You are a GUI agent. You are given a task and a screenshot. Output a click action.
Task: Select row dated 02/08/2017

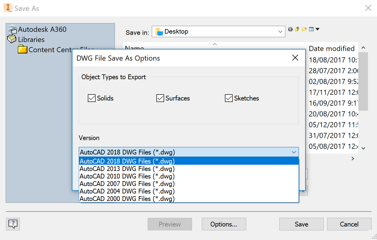tap(333, 81)
